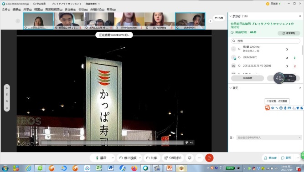This screenshot has width=304, height=172.
Task: Click the layout button above the video strip
Action: pos(219,18)
